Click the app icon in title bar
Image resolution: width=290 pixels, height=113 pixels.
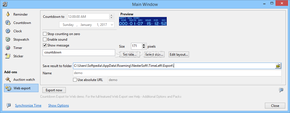point(5,4)
